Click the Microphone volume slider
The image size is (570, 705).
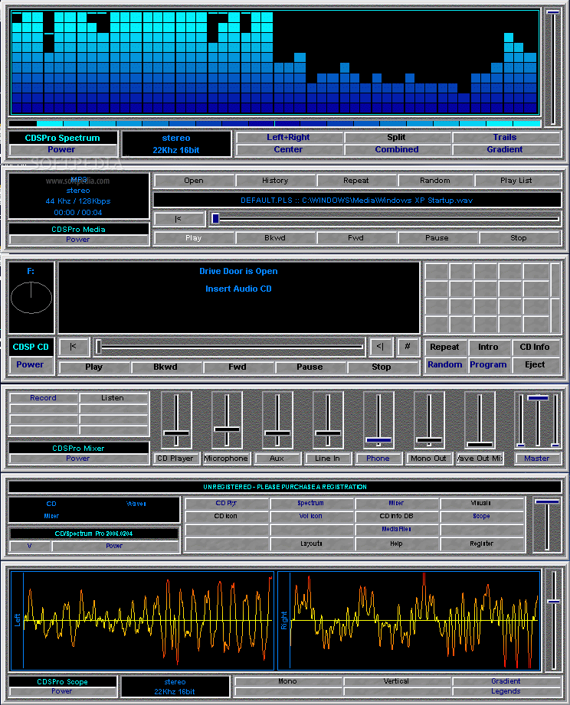coord(227,420)
